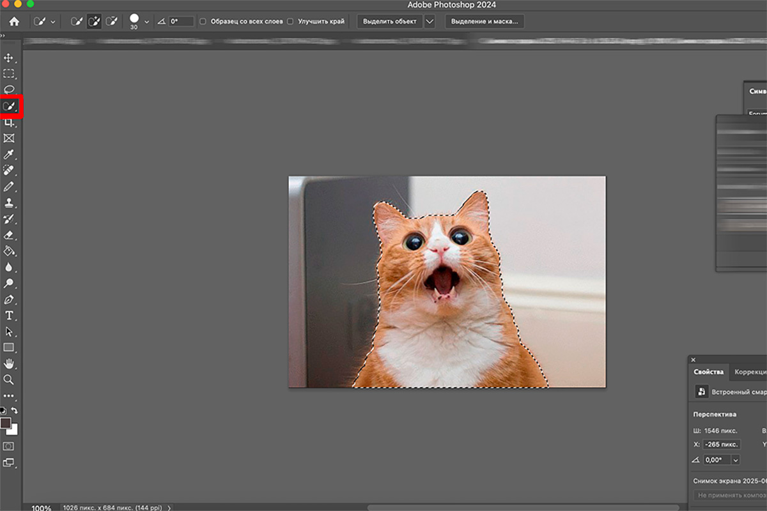767x511 pixels.
Task: Activate the Crop tool
Action: pos(9,123)
